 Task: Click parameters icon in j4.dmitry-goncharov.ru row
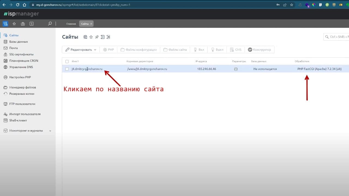(236, 69)
